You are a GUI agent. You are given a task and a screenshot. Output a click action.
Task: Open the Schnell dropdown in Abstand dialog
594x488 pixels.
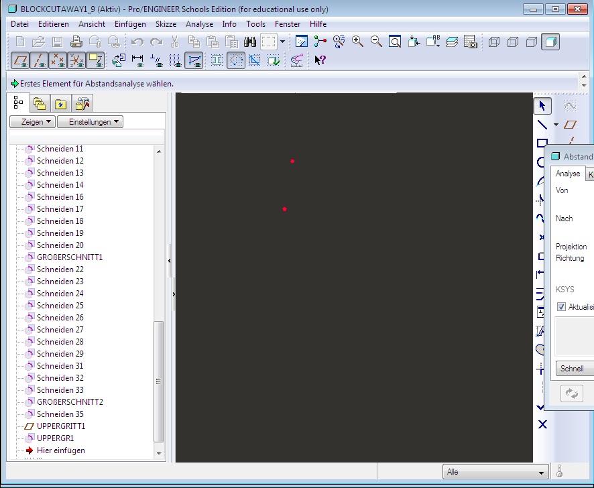point(575,368)
